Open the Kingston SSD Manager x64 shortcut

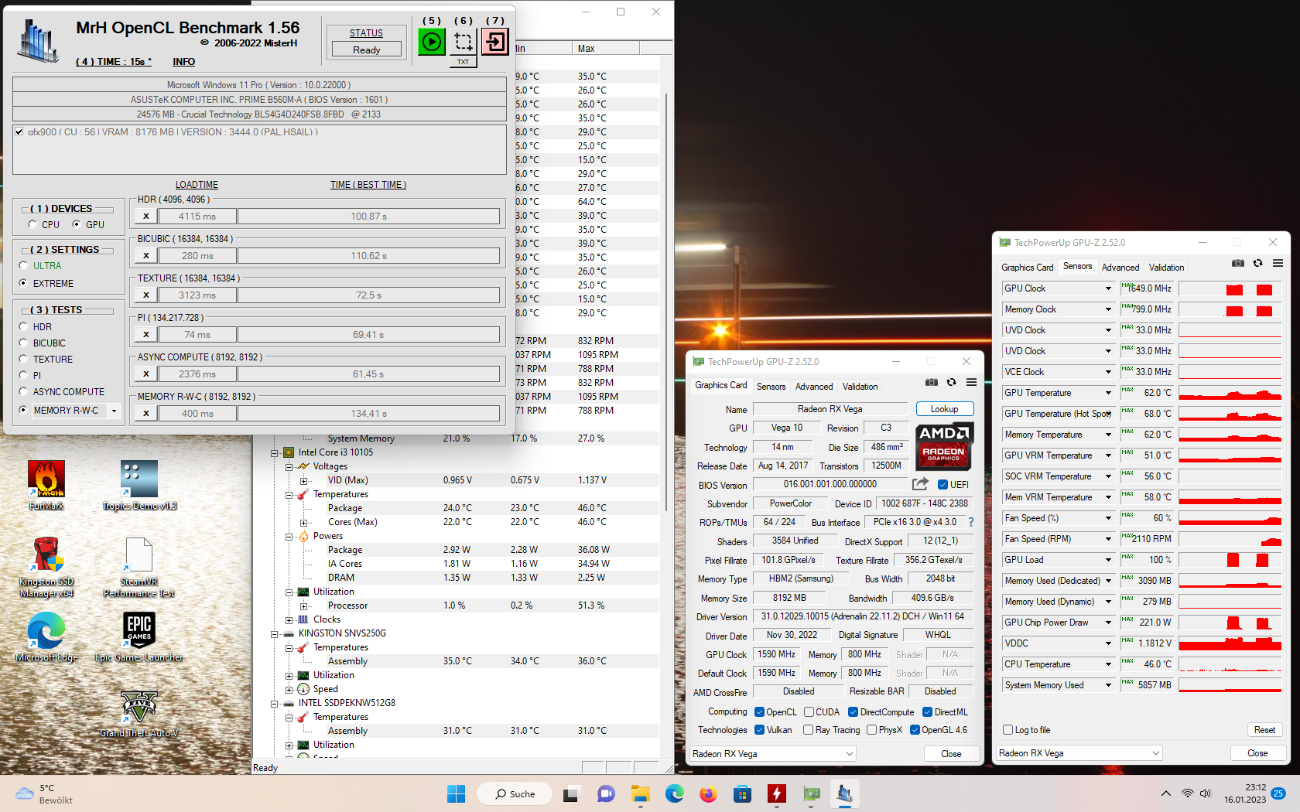coord(46,568)
